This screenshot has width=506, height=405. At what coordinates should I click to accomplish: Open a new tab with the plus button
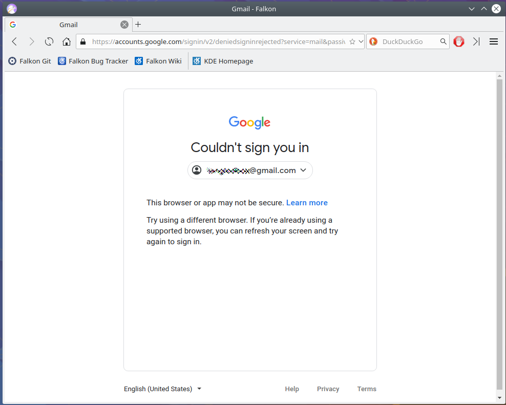(x=137, y=24)
